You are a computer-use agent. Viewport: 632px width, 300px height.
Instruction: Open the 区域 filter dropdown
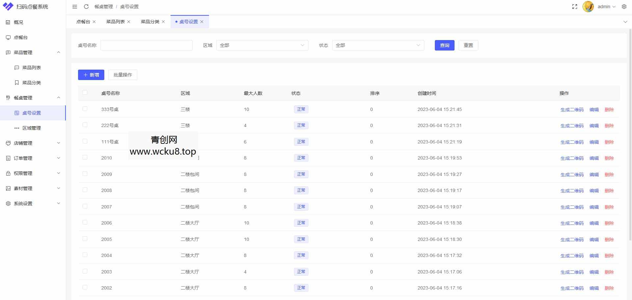pos(262,45)
